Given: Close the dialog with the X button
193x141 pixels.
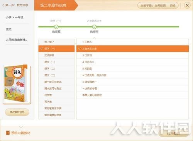Looking at the screenshot, I should tap(187, 5).
